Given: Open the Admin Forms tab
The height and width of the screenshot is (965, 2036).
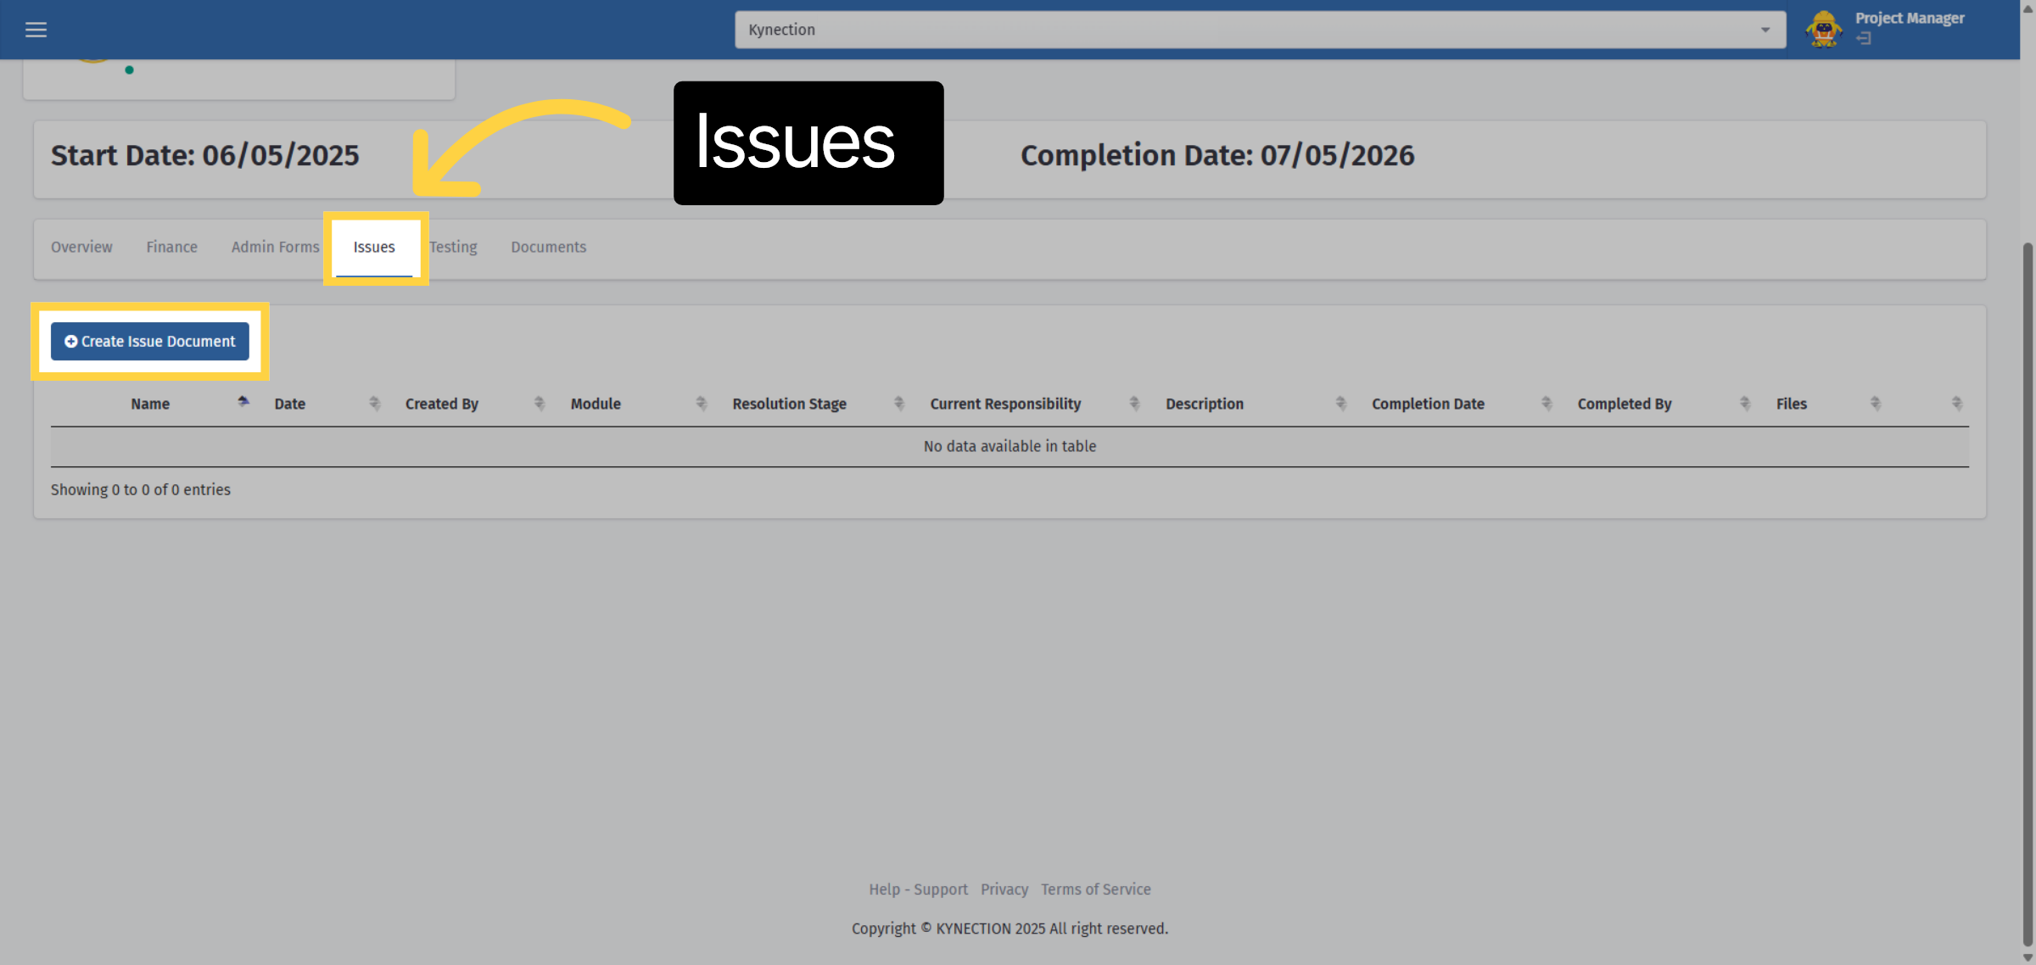Looking at the screenshot, I should [275, 247].
